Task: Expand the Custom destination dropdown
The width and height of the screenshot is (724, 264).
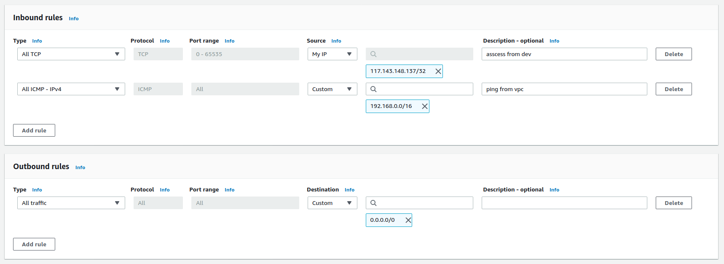Action: tap(332, 203)
